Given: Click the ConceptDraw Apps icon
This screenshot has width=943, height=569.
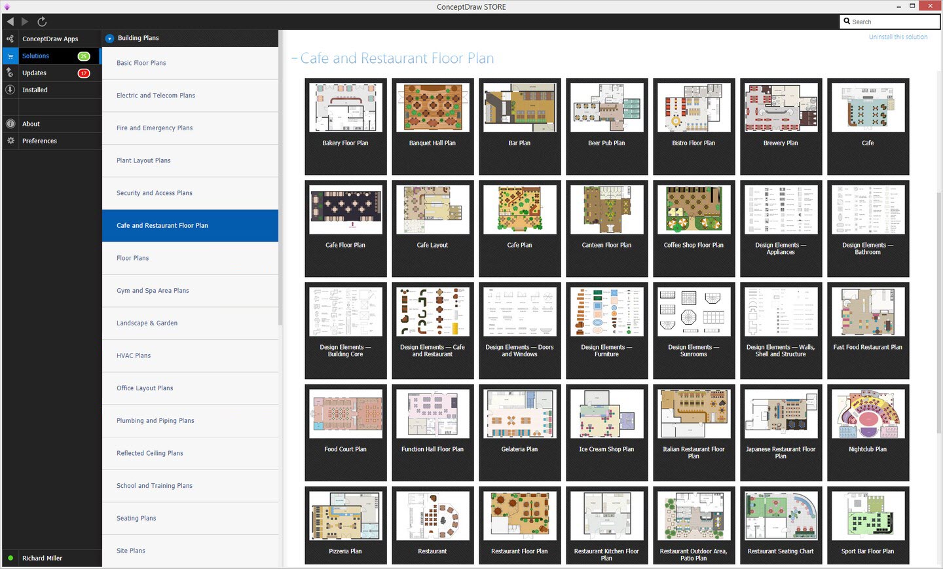Looking at the screenshot, I should (x=10, y=39).
